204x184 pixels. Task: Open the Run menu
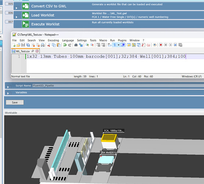click(112, 40)
